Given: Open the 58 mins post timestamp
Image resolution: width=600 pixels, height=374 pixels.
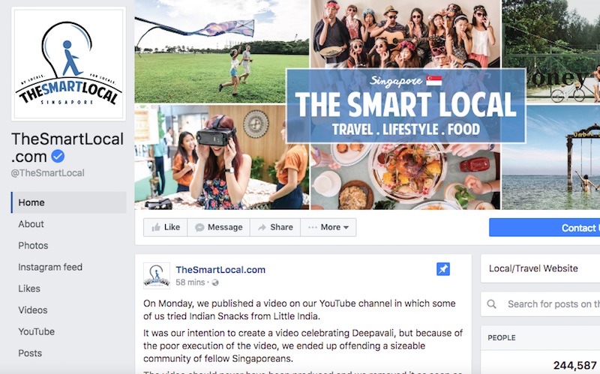Looking at the screenshot, I should [190, 283].
